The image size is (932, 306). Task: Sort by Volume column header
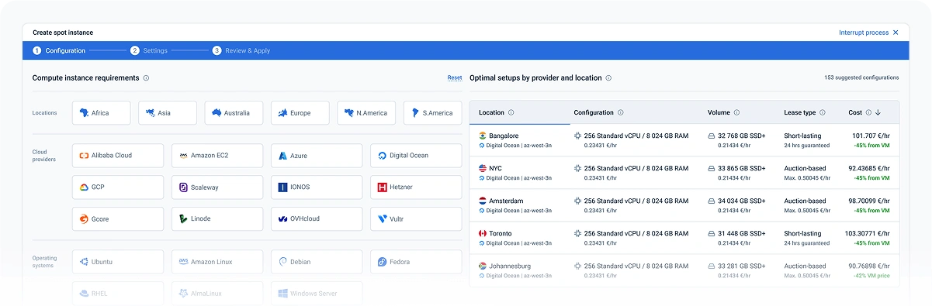click(719, 112)
